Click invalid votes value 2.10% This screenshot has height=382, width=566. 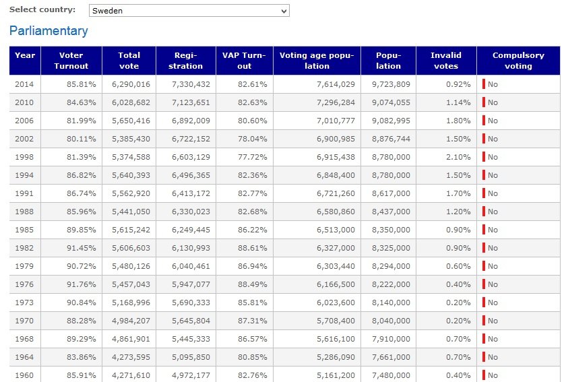458,157
